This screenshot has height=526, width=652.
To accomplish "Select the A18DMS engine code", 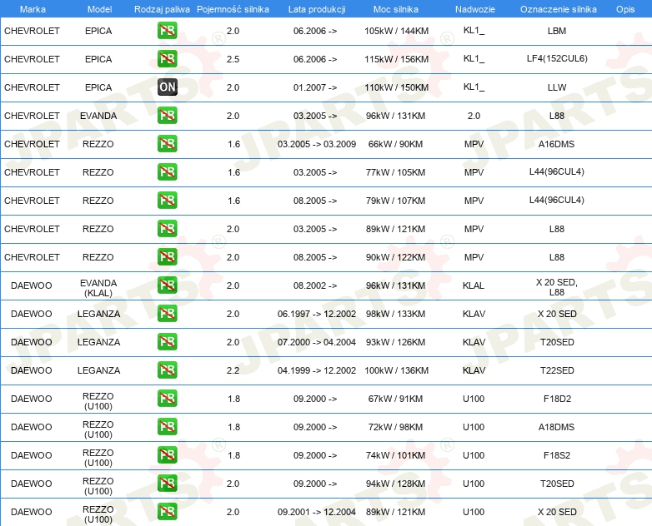I will pos(556,427).
